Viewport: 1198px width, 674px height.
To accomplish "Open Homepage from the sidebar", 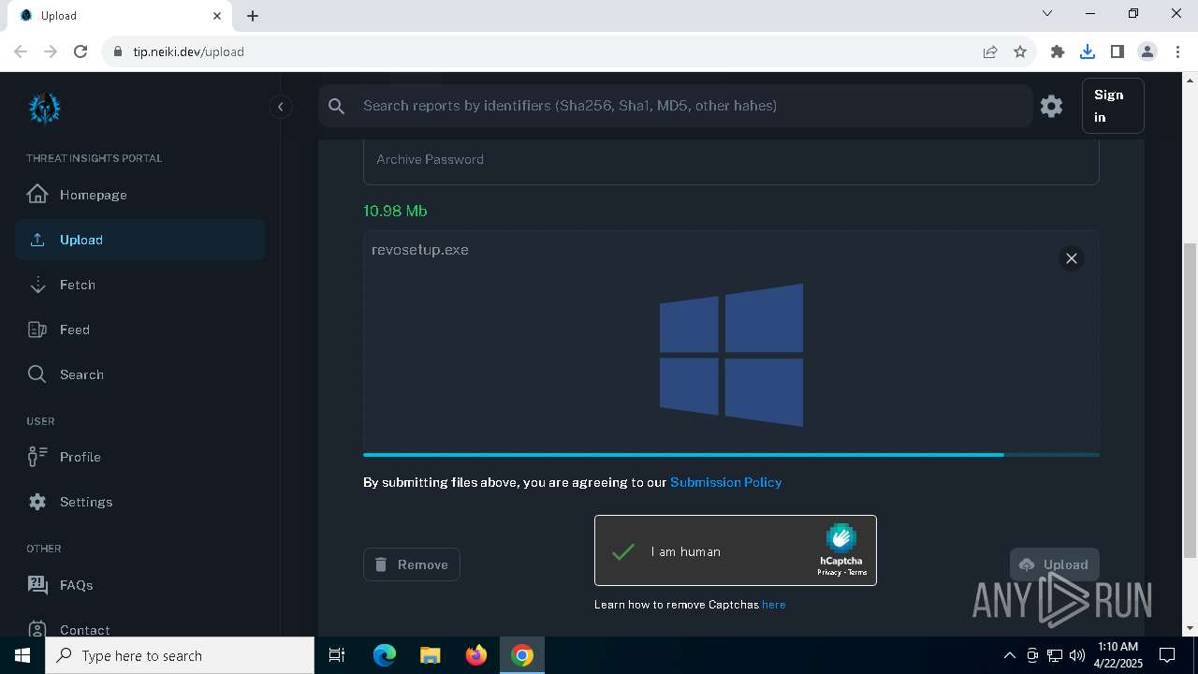I will (140, 195).
